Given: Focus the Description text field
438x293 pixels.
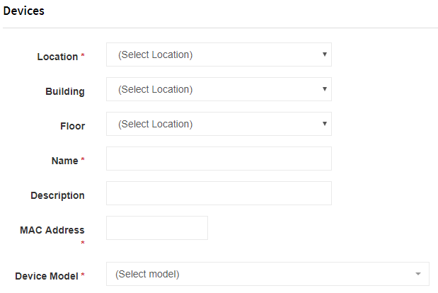Looking at the screenshot, I should tap(219, 193).
